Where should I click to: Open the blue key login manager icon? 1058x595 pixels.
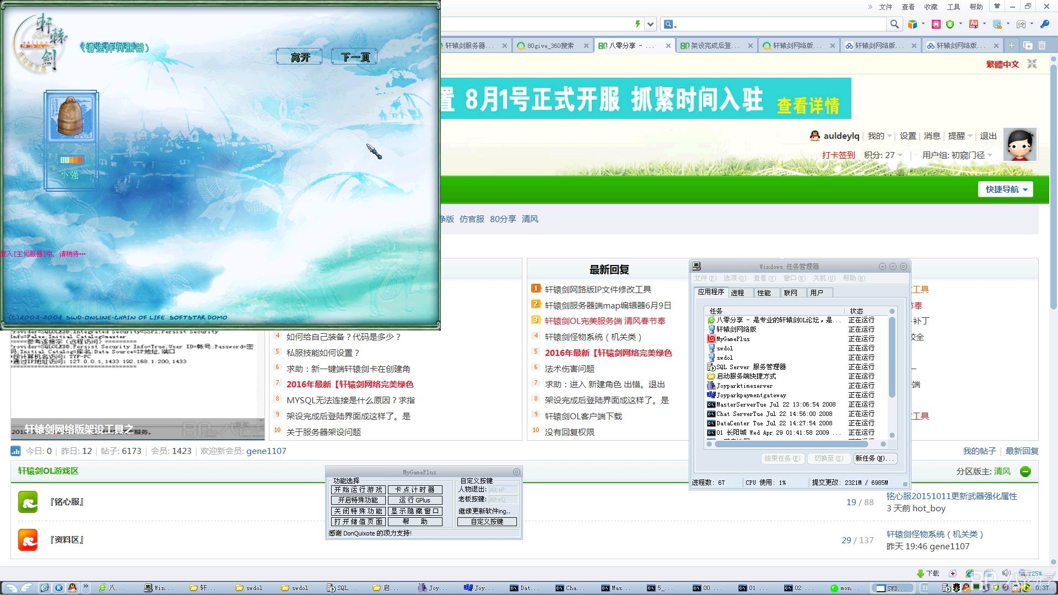tap(1044, 24)
